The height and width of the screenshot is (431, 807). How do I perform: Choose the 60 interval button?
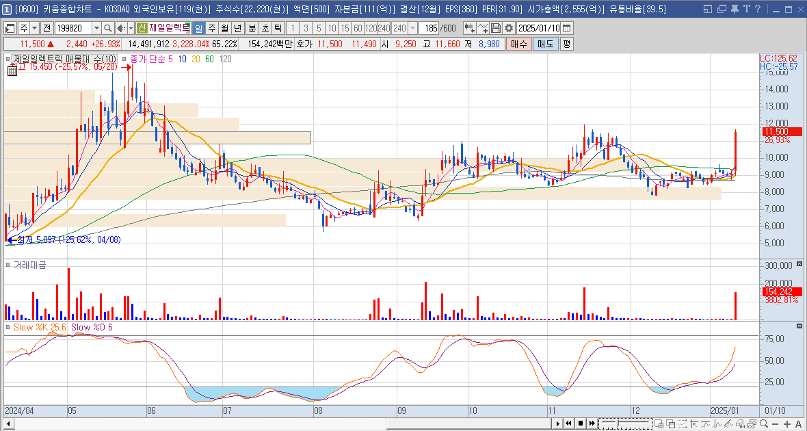coord(358,28)
